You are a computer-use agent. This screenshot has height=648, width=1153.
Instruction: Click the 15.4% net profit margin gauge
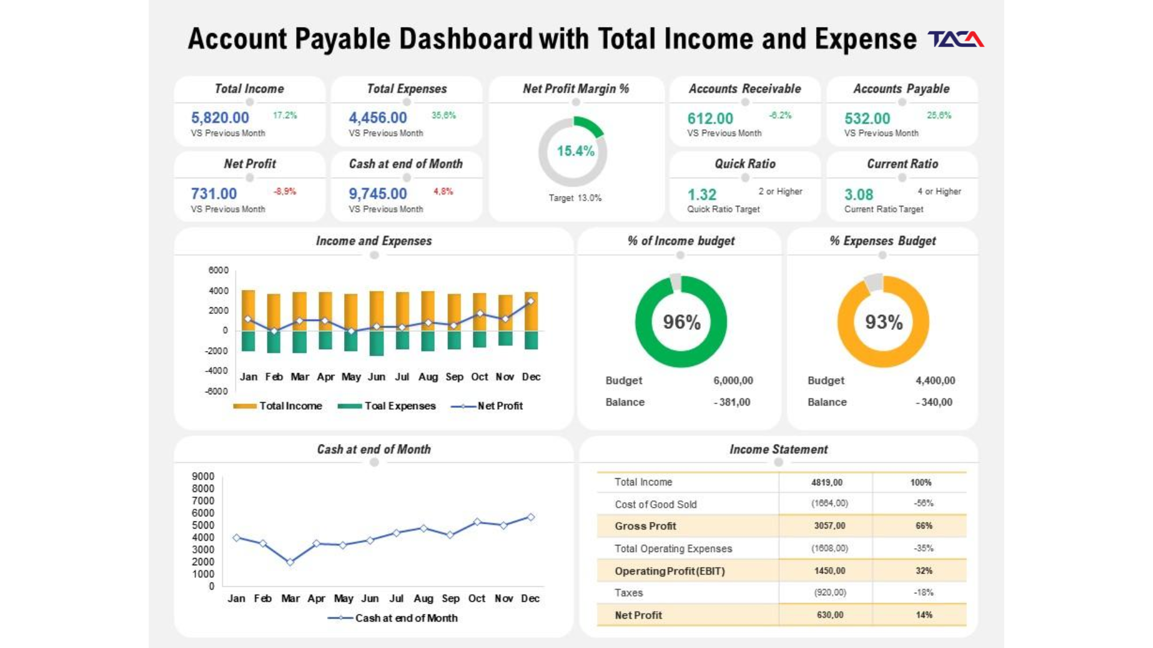coord(573,151)
